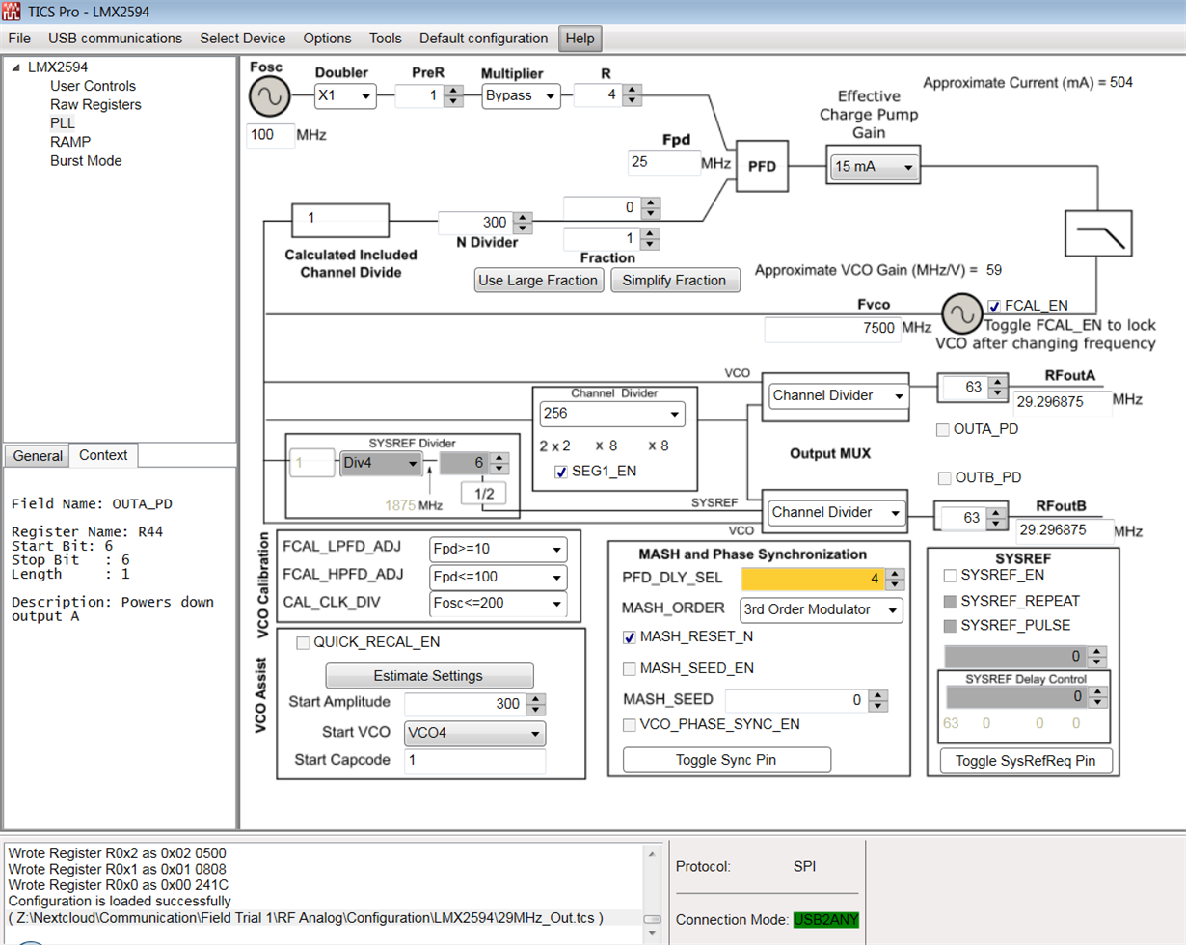Viewport: 1186px width, 945px height.
Task: Select Raw Registers in the tree
Action: 95,104
